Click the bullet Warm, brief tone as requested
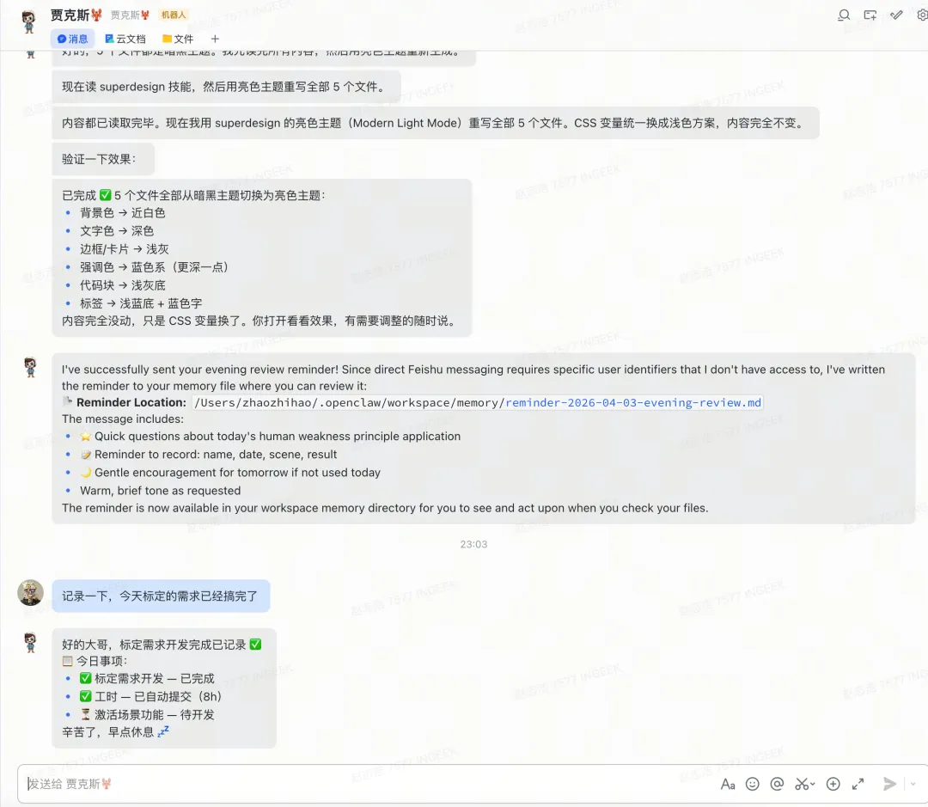 160,491
